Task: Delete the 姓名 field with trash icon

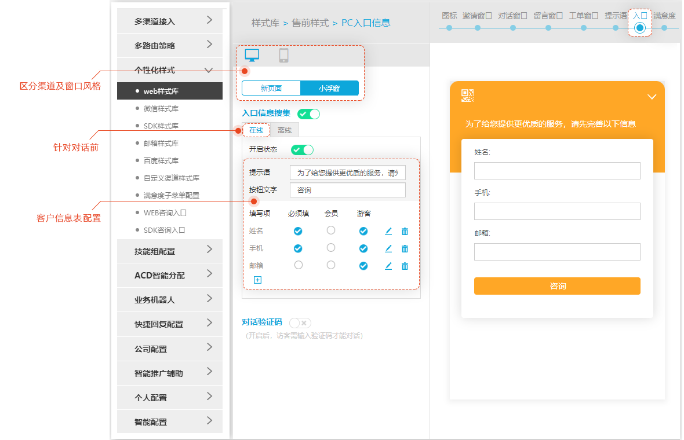Action: [405, 231]
